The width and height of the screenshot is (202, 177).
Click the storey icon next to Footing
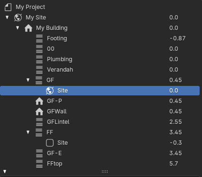coord(39,38)
